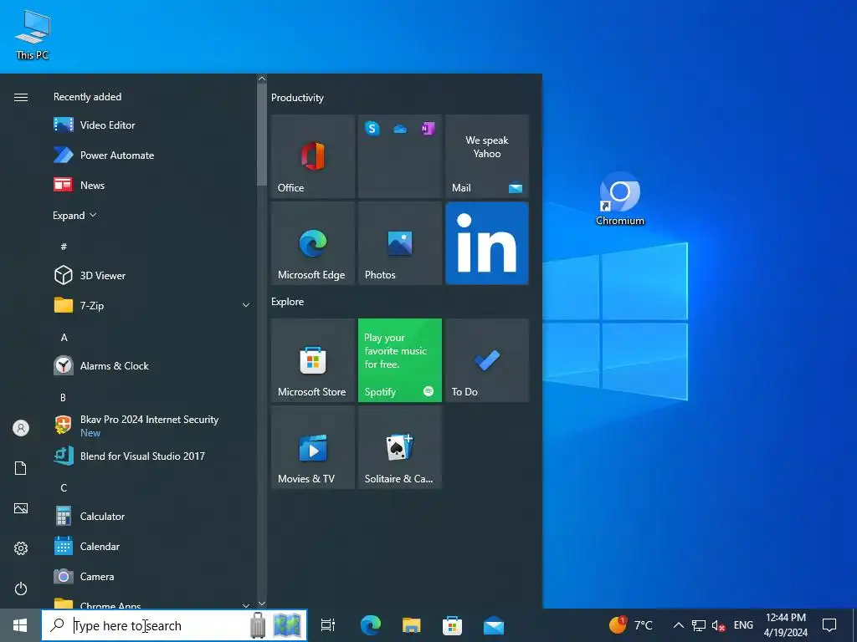Switch input language via ENG indicator
The height and width of the screenshot is (642, 857).
tap(743, 625)
